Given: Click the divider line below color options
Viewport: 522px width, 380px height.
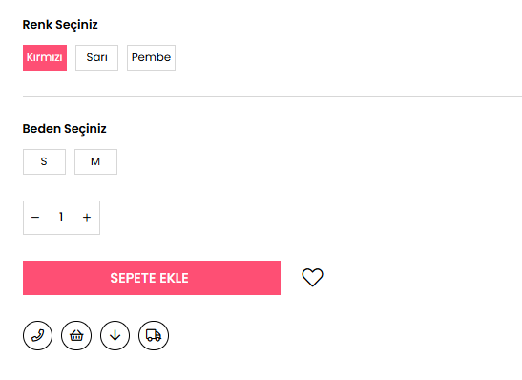Looking at the screenshot, I should click(x=272, y=97).
